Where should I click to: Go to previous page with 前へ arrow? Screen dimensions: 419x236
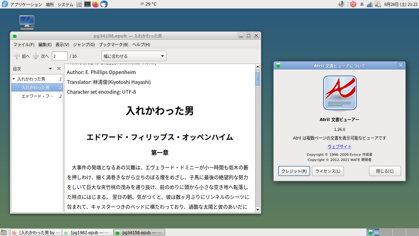tap(22, 56)
